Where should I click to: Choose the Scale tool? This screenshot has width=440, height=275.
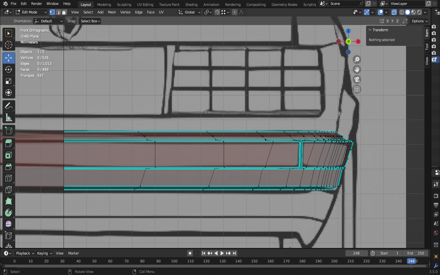tap(9, 81)
